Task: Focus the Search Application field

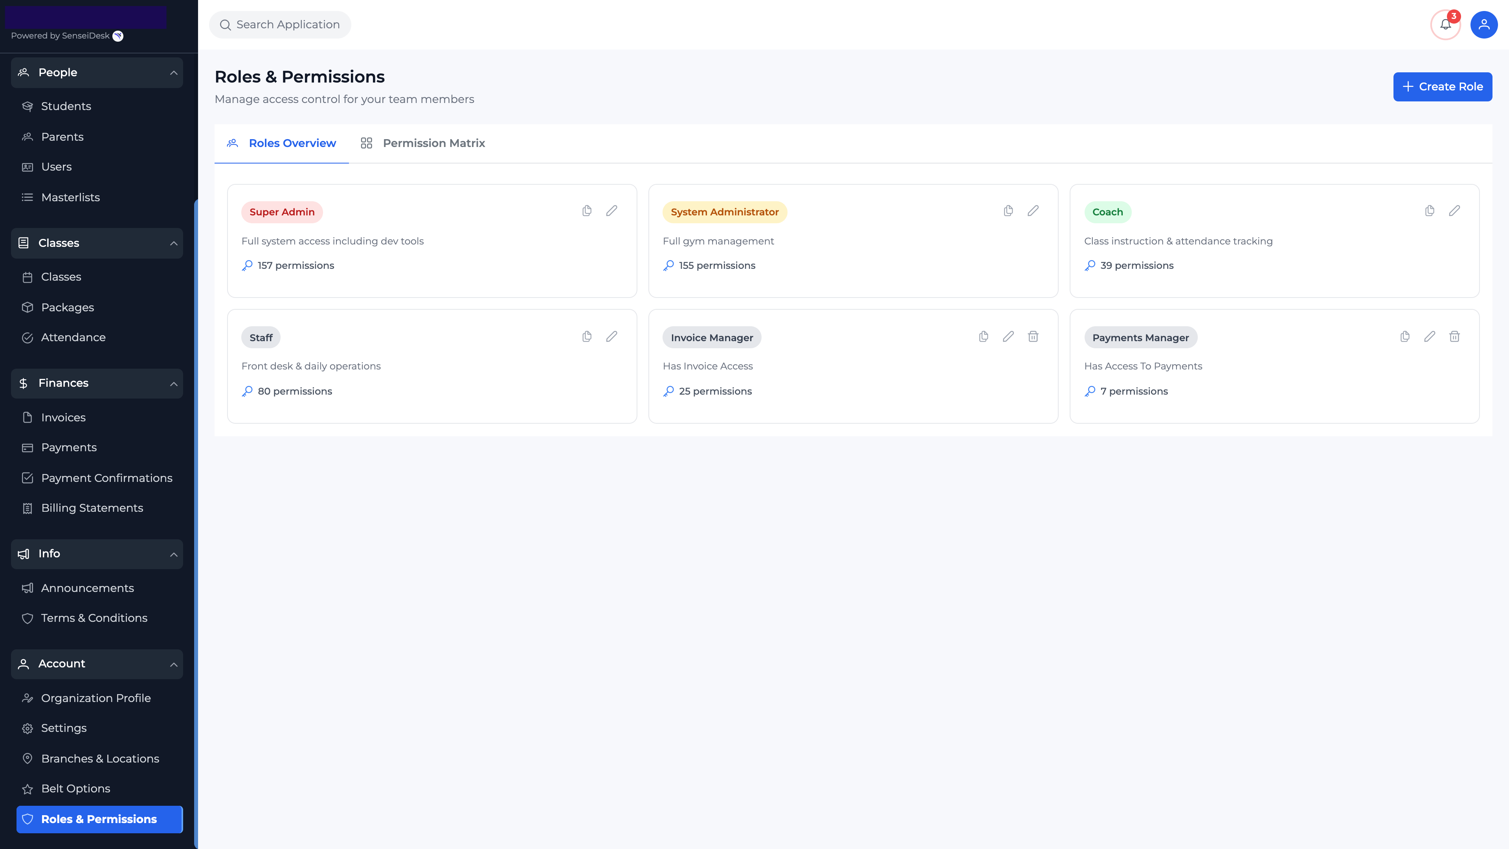Action: (287, 25)
